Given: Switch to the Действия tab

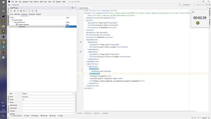Looking at the screenshot, I should tap(17, 14).
